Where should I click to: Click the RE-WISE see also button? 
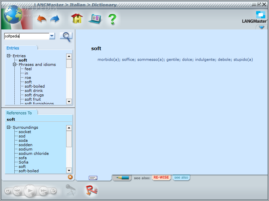coord(161,178)
